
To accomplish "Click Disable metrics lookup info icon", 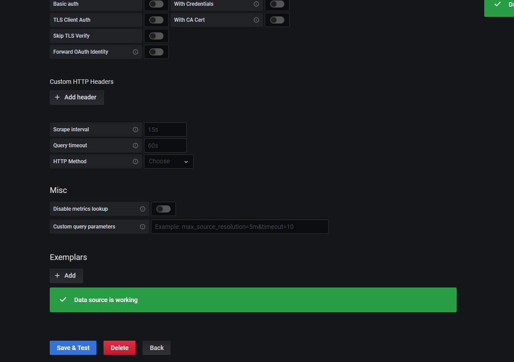I will (143, 209).
